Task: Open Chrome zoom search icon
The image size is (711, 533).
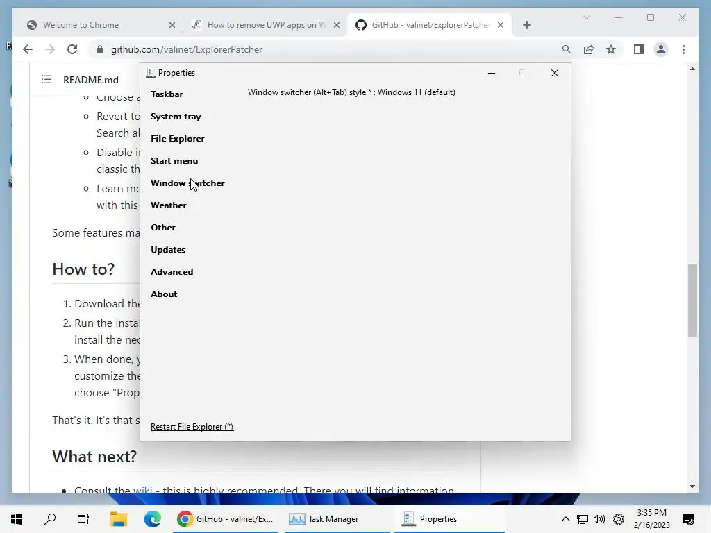Action: [567, 49]
